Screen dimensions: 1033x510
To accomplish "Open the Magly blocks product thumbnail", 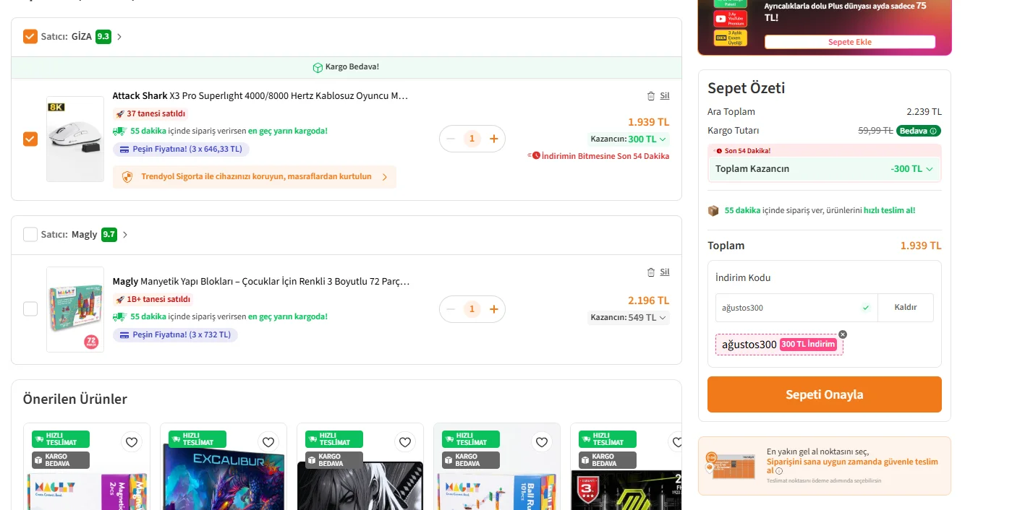I will coord(75,309).
